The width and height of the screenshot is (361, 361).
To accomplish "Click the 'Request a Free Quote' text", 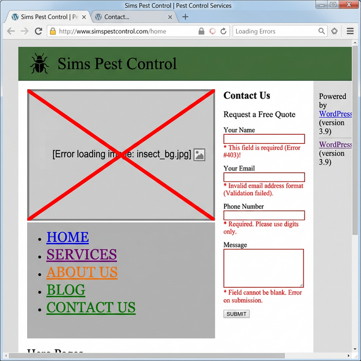I will (259, 115).
